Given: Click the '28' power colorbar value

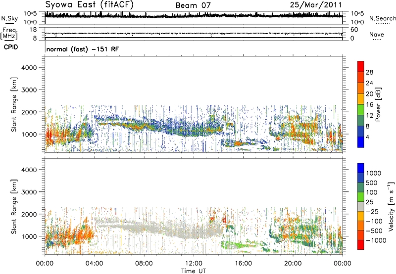Looking at the screenshot, I should (369, 72).
